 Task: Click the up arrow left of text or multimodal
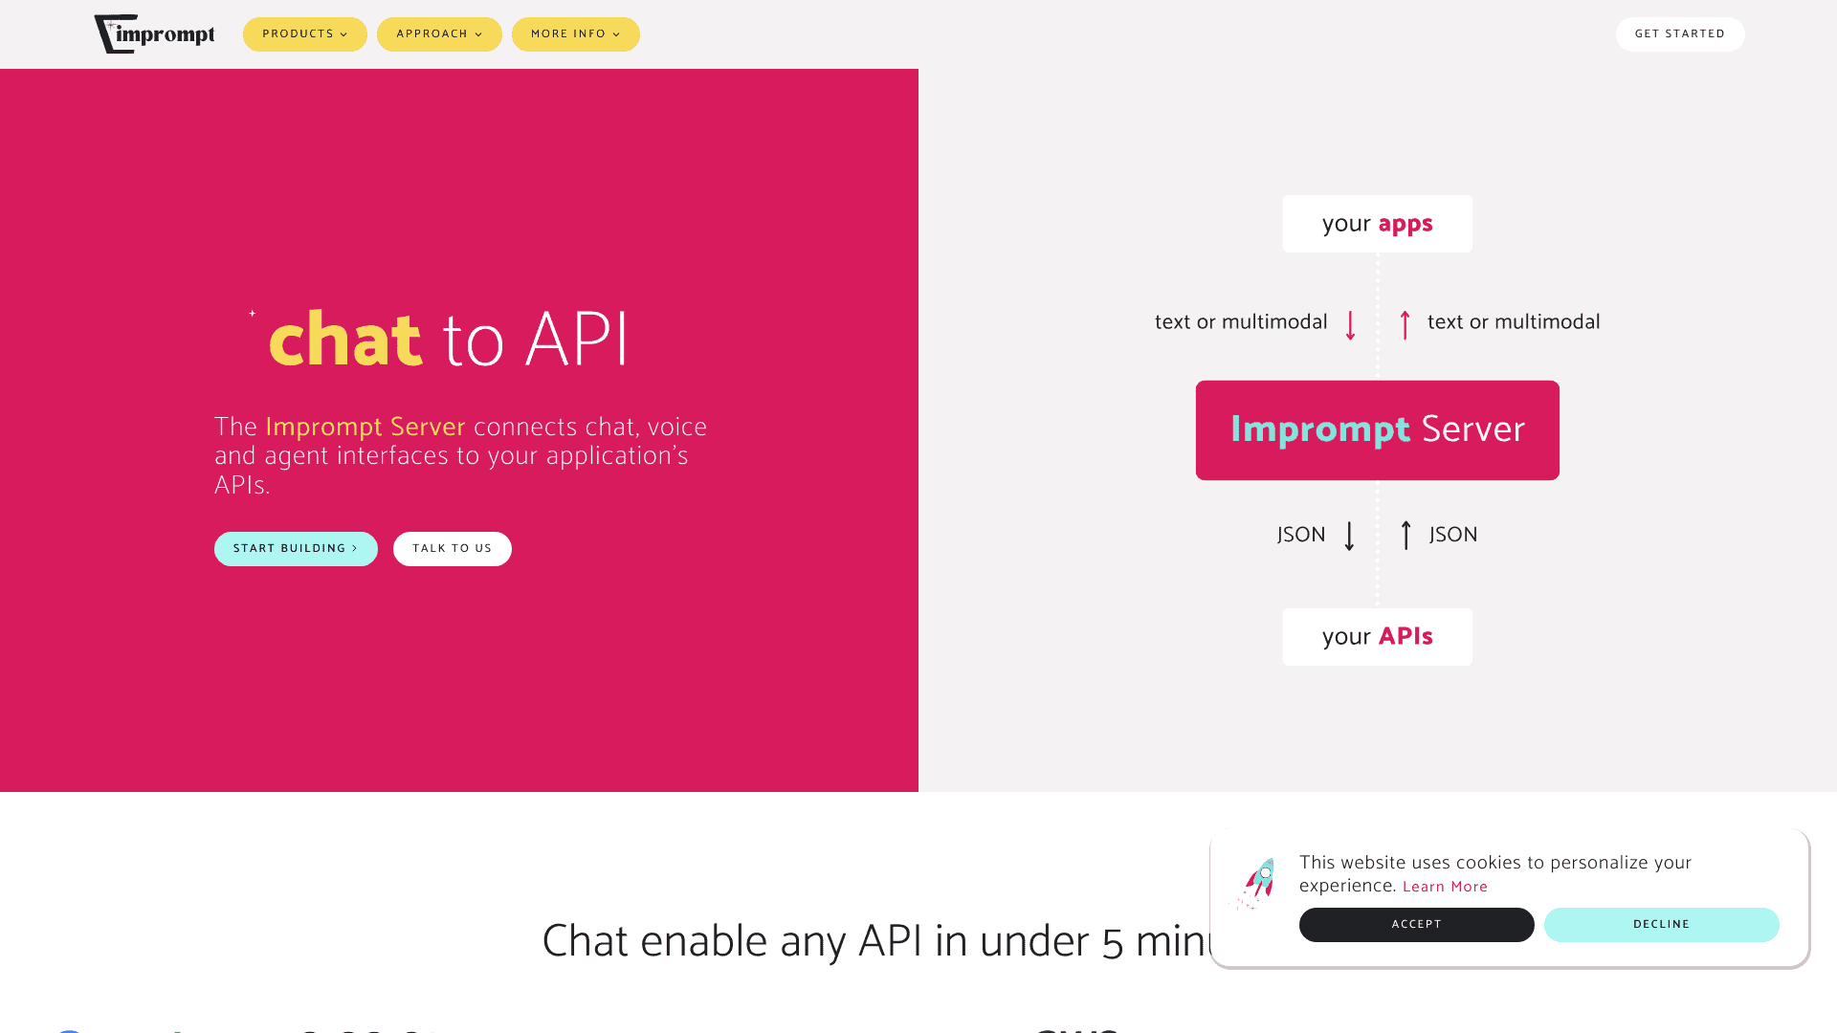(x=1404, y=324)
